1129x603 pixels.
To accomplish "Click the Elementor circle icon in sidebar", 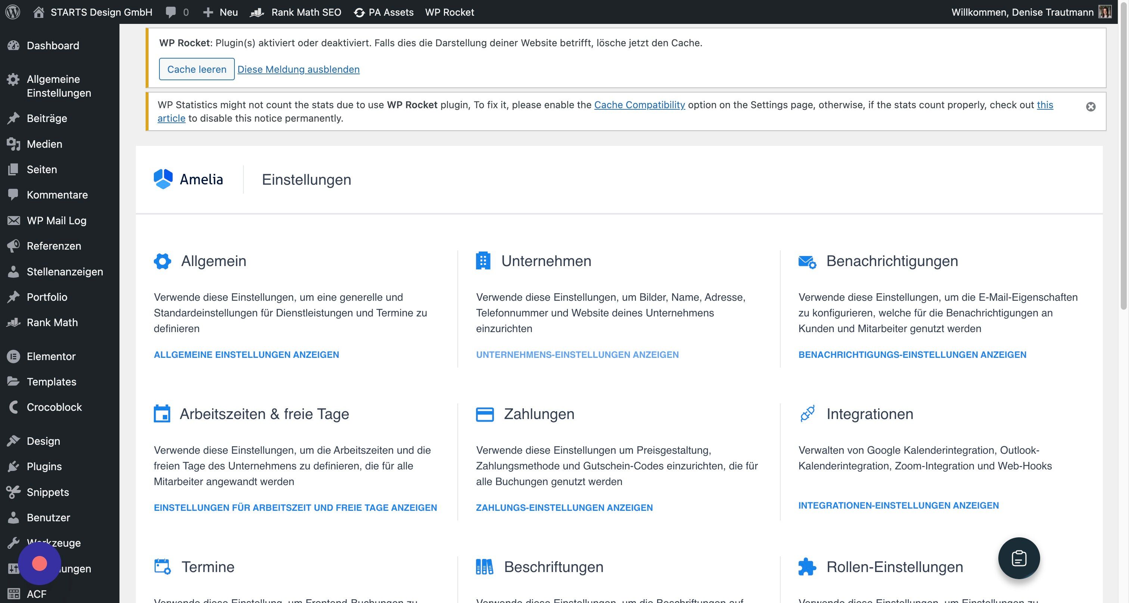I will [x=13, y=356].
